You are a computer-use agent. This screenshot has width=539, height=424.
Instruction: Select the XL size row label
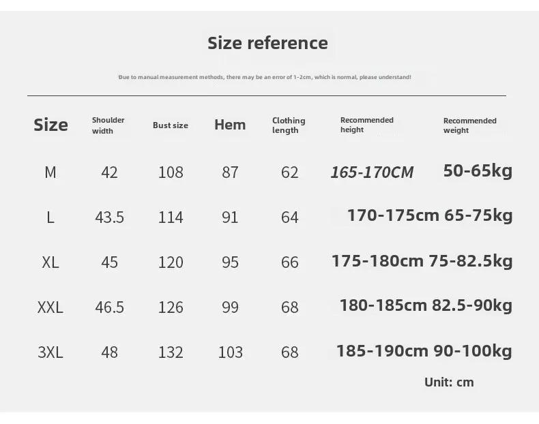(x=50, y=262)
